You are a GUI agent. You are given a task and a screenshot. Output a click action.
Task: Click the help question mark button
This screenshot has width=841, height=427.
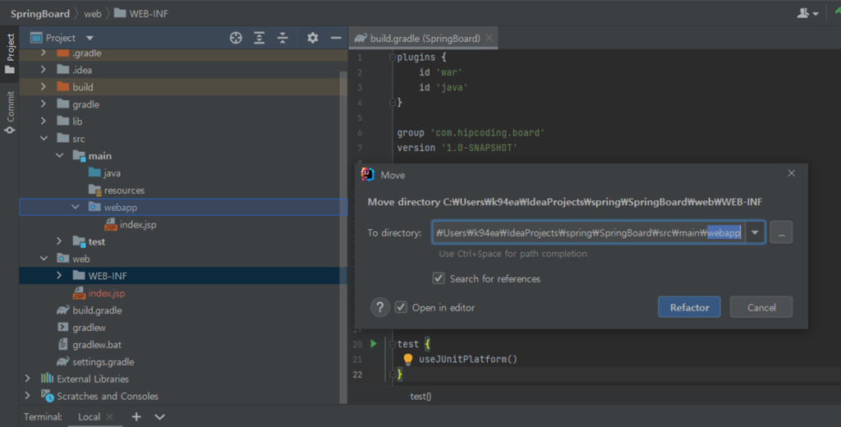379,307
